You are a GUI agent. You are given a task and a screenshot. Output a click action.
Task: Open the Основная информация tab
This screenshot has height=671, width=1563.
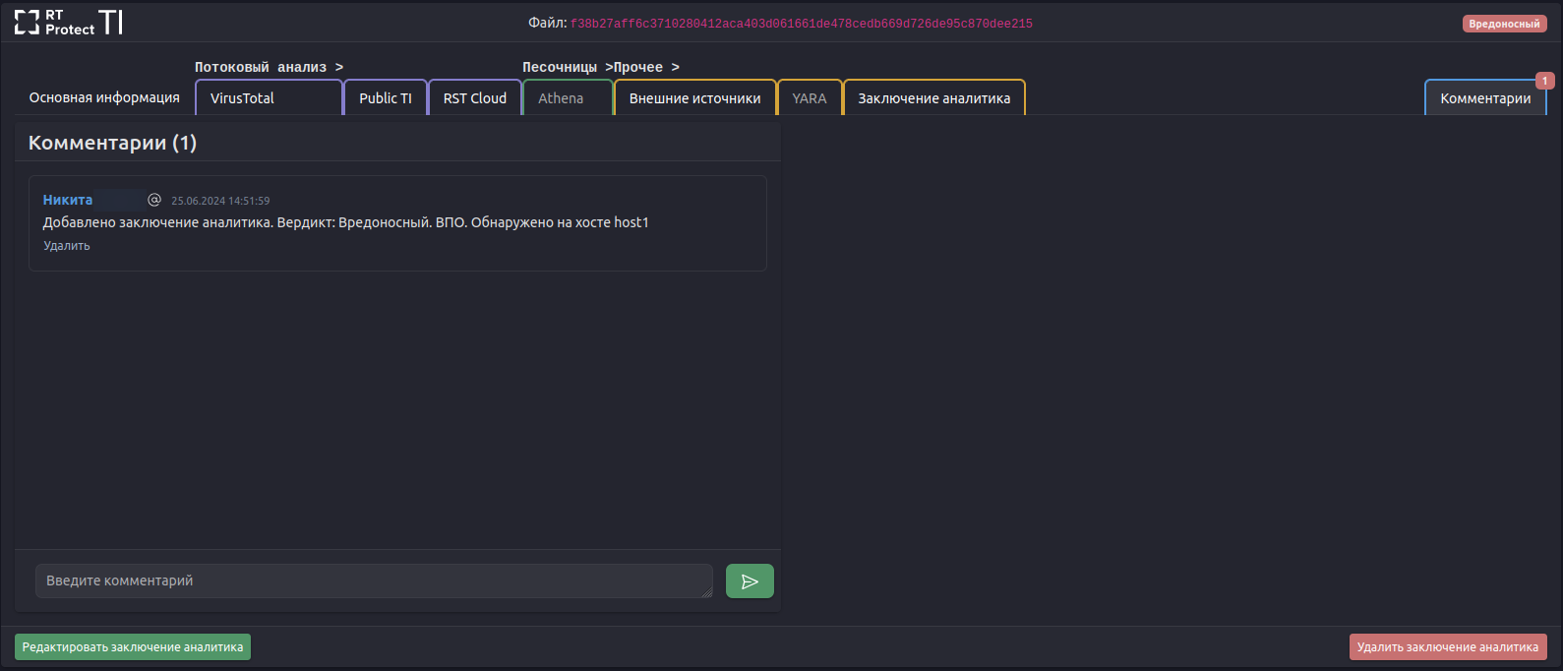coord(104,98)
